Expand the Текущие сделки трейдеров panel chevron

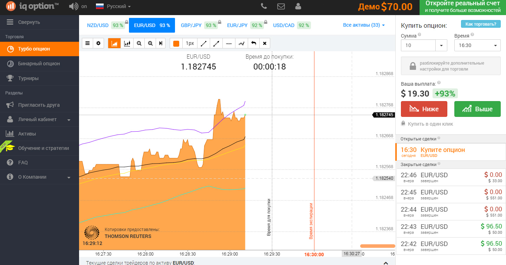coord(386,263)
